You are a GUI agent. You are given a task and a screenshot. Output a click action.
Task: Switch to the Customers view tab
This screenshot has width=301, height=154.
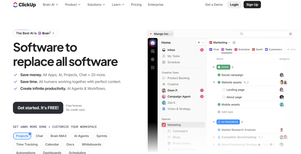pyautogui.click(x=274, y=49)
